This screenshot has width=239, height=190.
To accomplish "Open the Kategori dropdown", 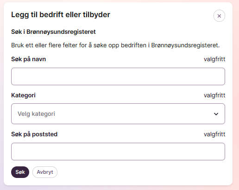I will click(118, 114).
